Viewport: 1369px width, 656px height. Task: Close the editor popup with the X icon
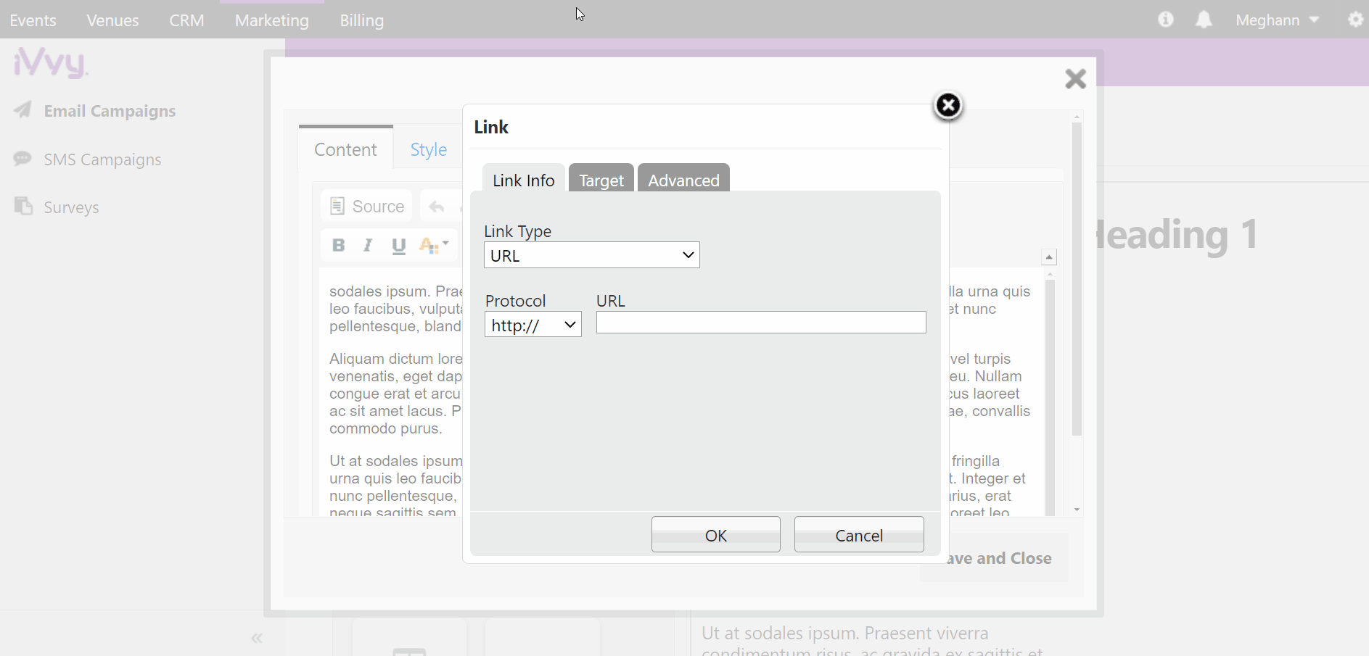coord(1075,78)
